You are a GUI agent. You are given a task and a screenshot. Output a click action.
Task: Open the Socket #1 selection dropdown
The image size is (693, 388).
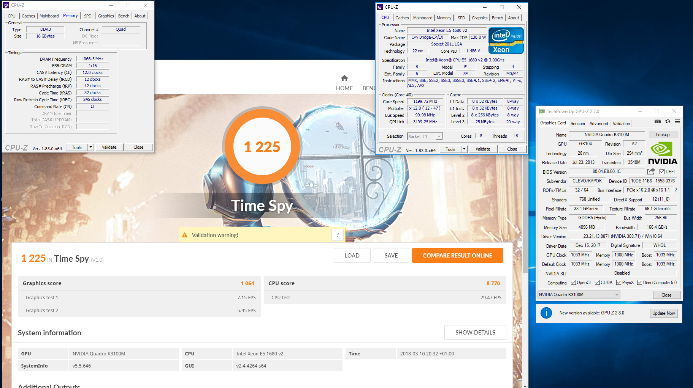439,137
